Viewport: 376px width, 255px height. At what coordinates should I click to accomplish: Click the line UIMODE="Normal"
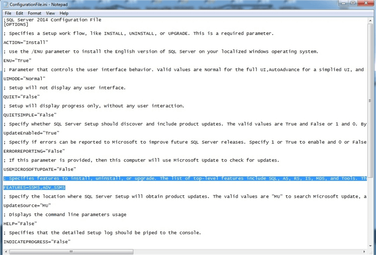[24, 79]
